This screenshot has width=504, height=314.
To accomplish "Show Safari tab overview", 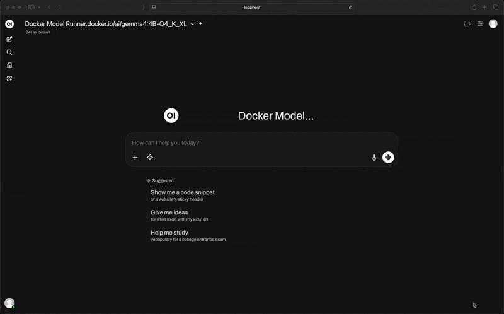I will point(496,7).
